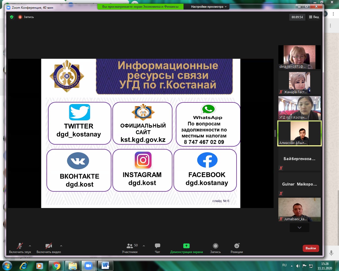Open the Participants panel icon
This screenshot has height=271, width=339.
pyautogui.click(x=130, y=246)
